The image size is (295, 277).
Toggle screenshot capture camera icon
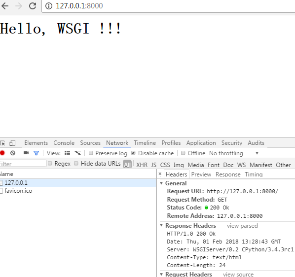[26, 153]
